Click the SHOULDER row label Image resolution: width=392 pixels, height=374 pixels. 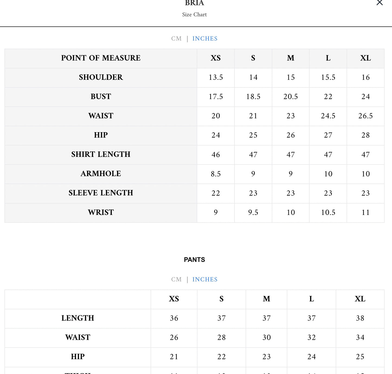click(101, 77)
